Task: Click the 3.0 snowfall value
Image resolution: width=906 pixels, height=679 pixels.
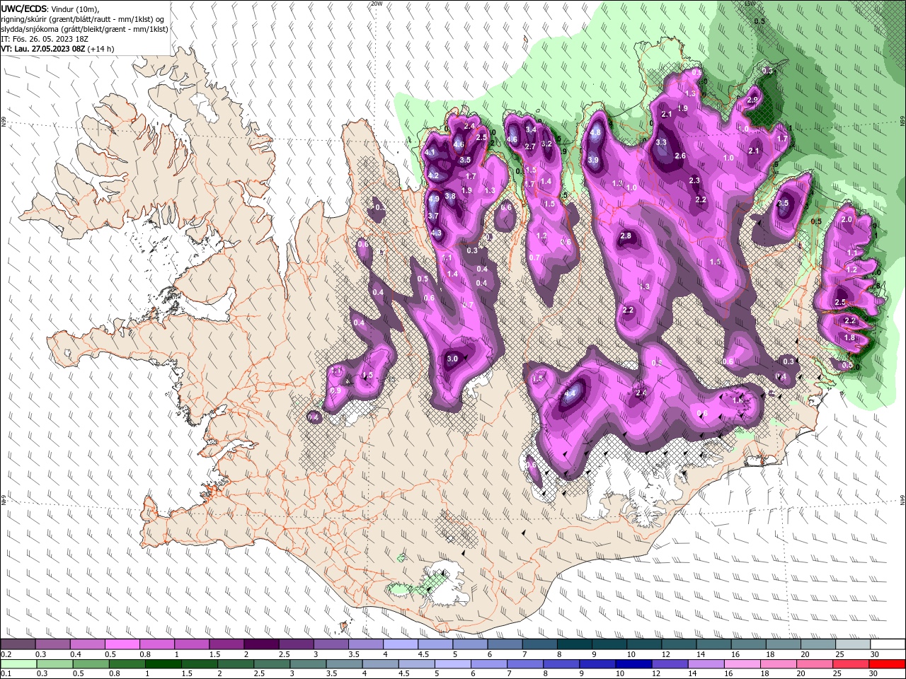Action: (x=452, y=359)
